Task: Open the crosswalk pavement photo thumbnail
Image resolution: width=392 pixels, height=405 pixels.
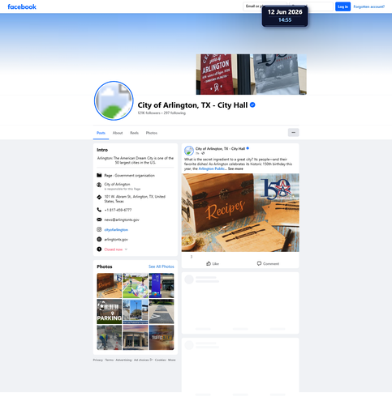Action: [x=162, y=311]
